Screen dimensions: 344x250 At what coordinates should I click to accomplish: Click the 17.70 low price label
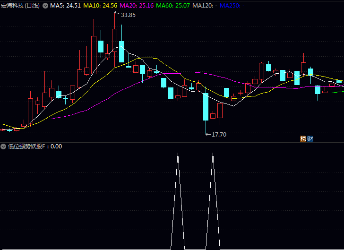(219, 135)
